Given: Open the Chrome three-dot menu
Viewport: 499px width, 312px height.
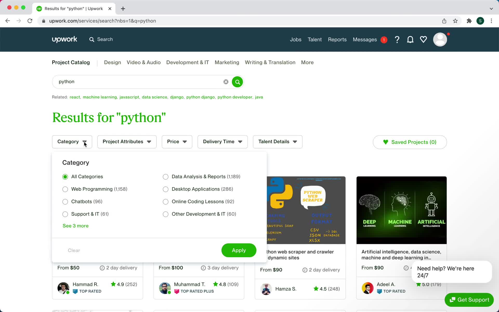Looking at the screenshot, I should [x=491, y=21].
